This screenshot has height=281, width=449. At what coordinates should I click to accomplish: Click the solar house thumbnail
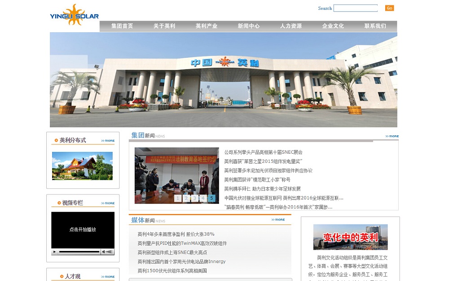click(82, 166)
